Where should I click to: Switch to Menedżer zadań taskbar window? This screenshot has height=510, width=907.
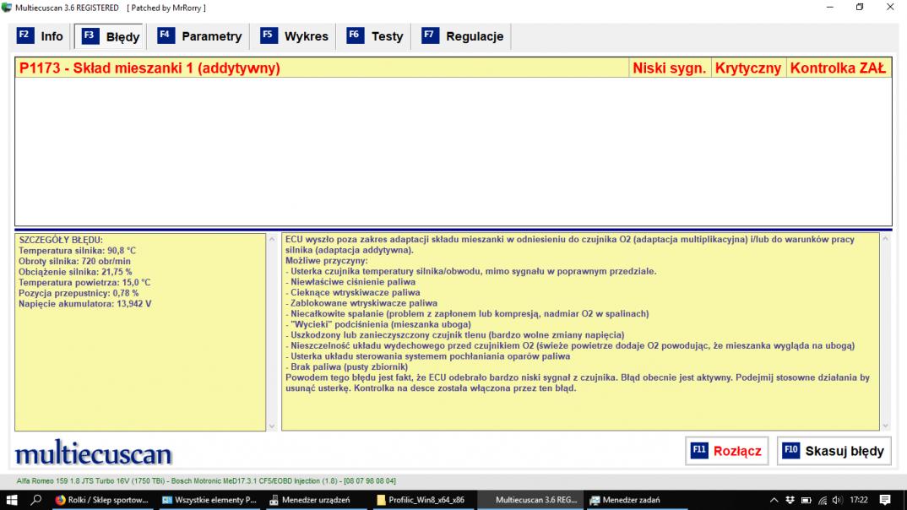pyautogui.click(x=635, y=500)
